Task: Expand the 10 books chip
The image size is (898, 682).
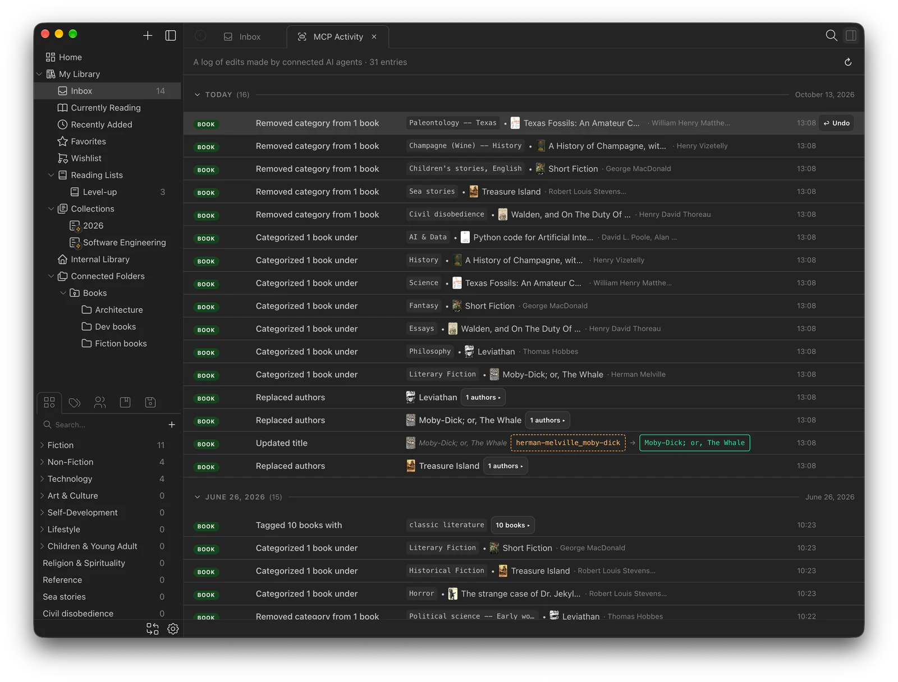Action: 512,525
